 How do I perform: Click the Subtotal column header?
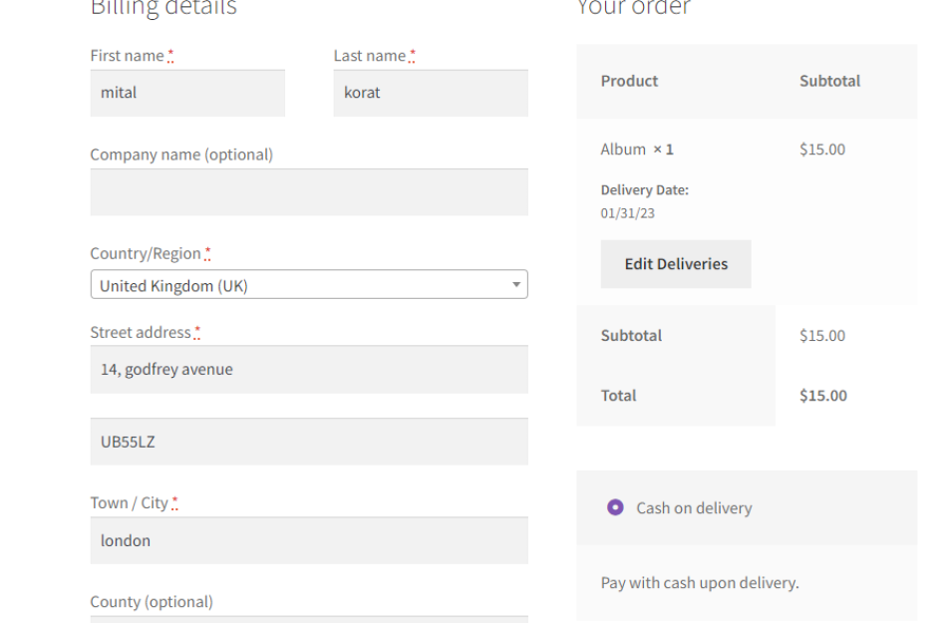(x=829, y=81)
